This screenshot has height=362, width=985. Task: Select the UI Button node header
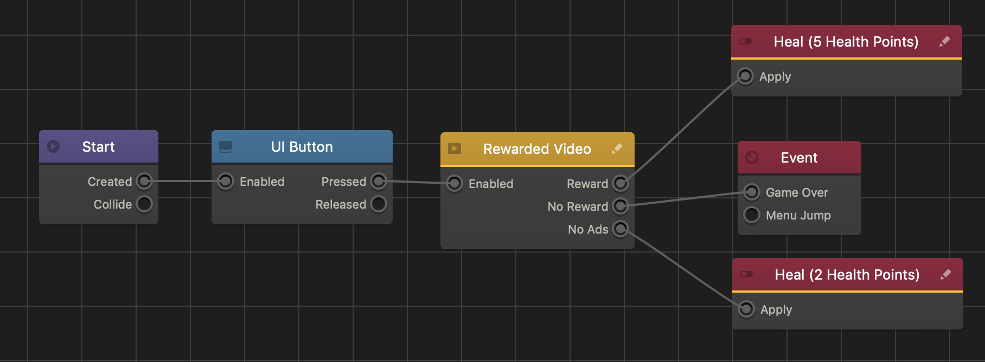point(302,147)
